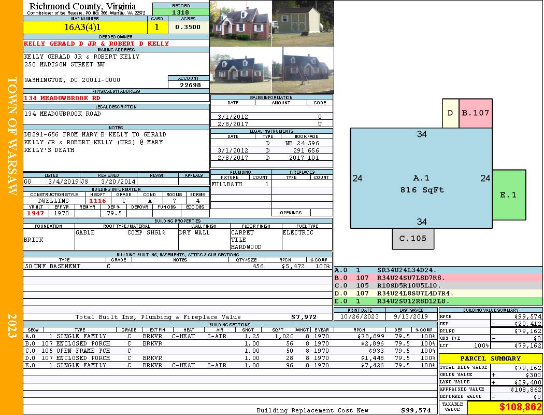Click legal description 134 MEADOWBROOK ROAD
This screenshot has height=415, width=544.
63,114
